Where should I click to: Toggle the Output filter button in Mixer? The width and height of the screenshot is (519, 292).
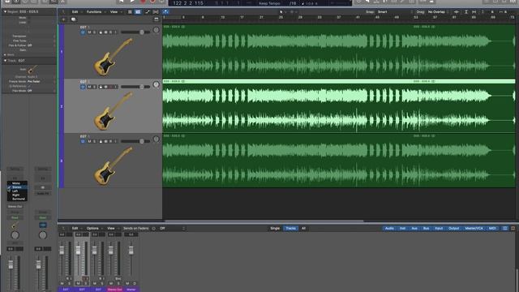(454, 229)
